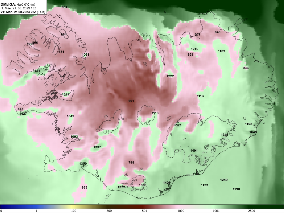Select the 983 value offshore

pos(84,187)
